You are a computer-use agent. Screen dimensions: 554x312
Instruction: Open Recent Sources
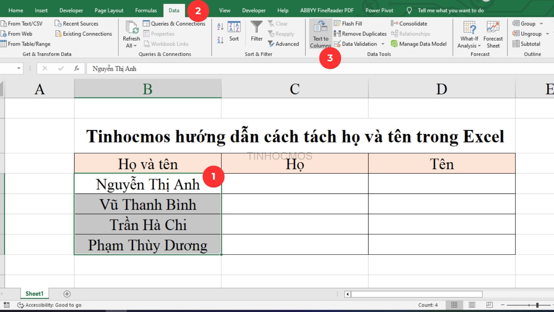pos(76,24)
